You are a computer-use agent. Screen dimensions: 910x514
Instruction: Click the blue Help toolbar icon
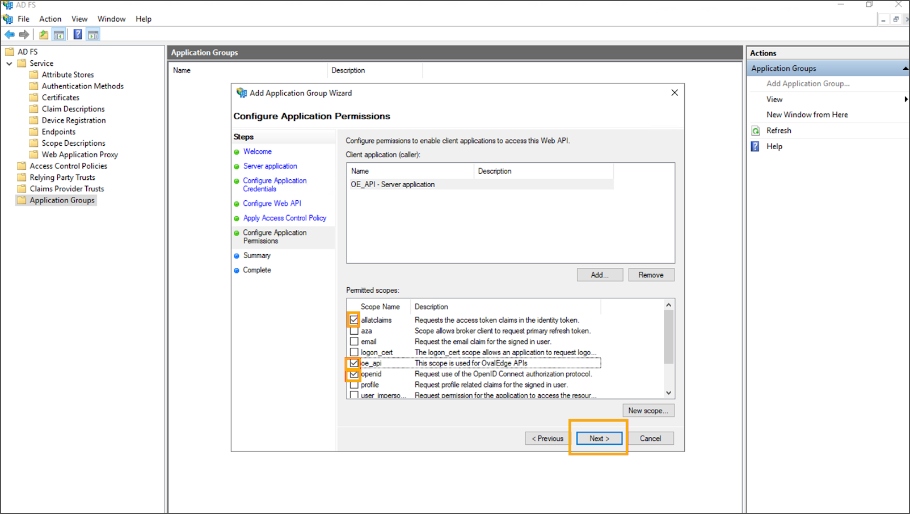tap(78, 35)
